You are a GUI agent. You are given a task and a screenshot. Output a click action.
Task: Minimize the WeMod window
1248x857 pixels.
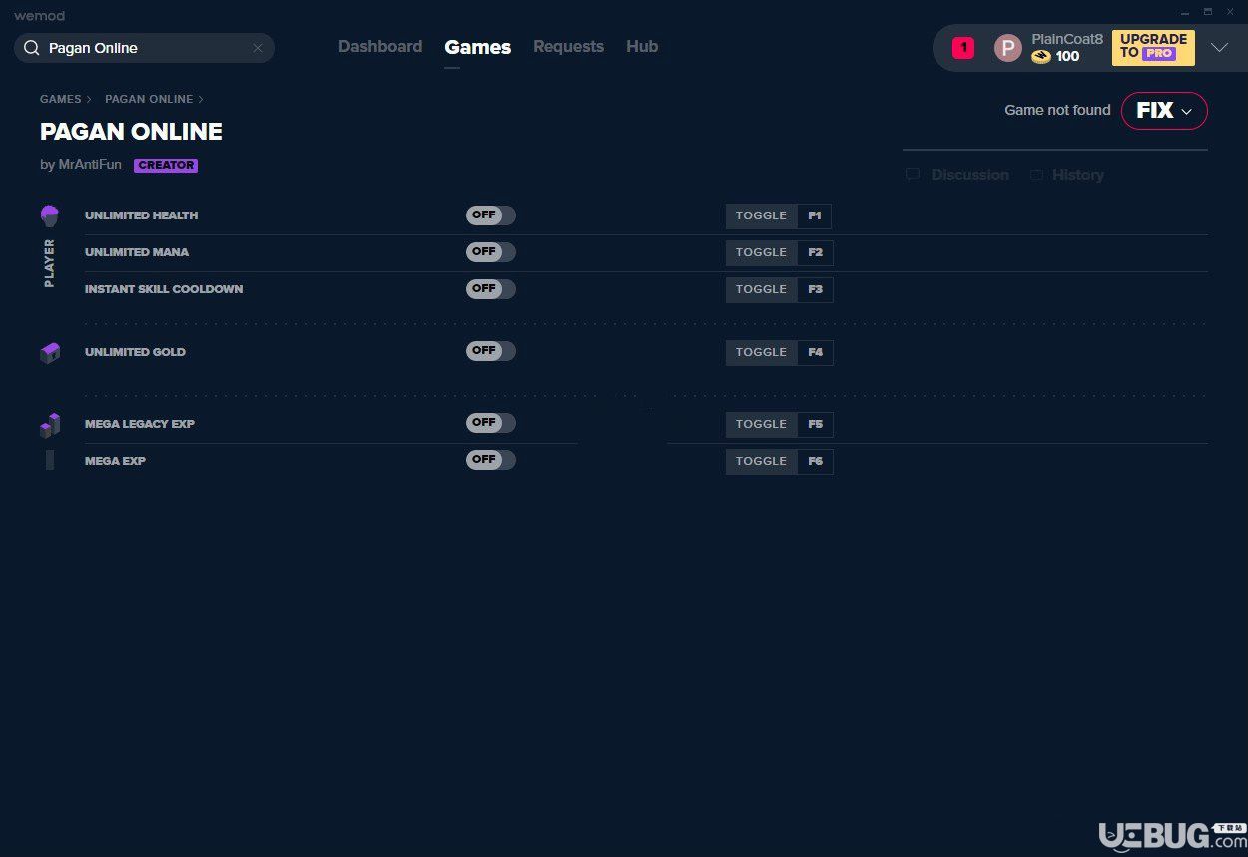1185,11
